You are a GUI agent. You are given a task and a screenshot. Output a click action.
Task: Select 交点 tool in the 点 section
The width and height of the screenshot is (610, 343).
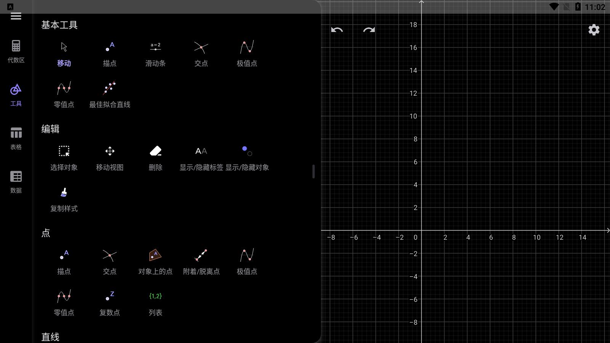click(x=110, y=261)
